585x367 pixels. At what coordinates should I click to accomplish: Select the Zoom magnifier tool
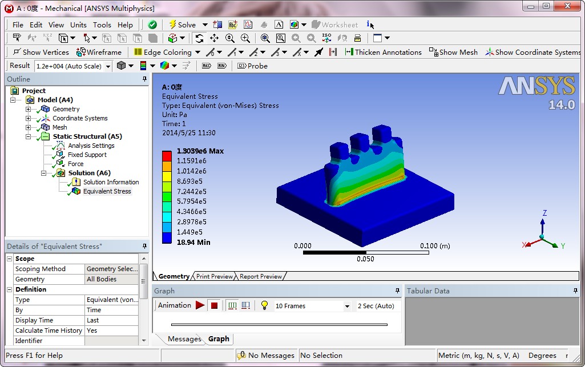pos(230,38)
